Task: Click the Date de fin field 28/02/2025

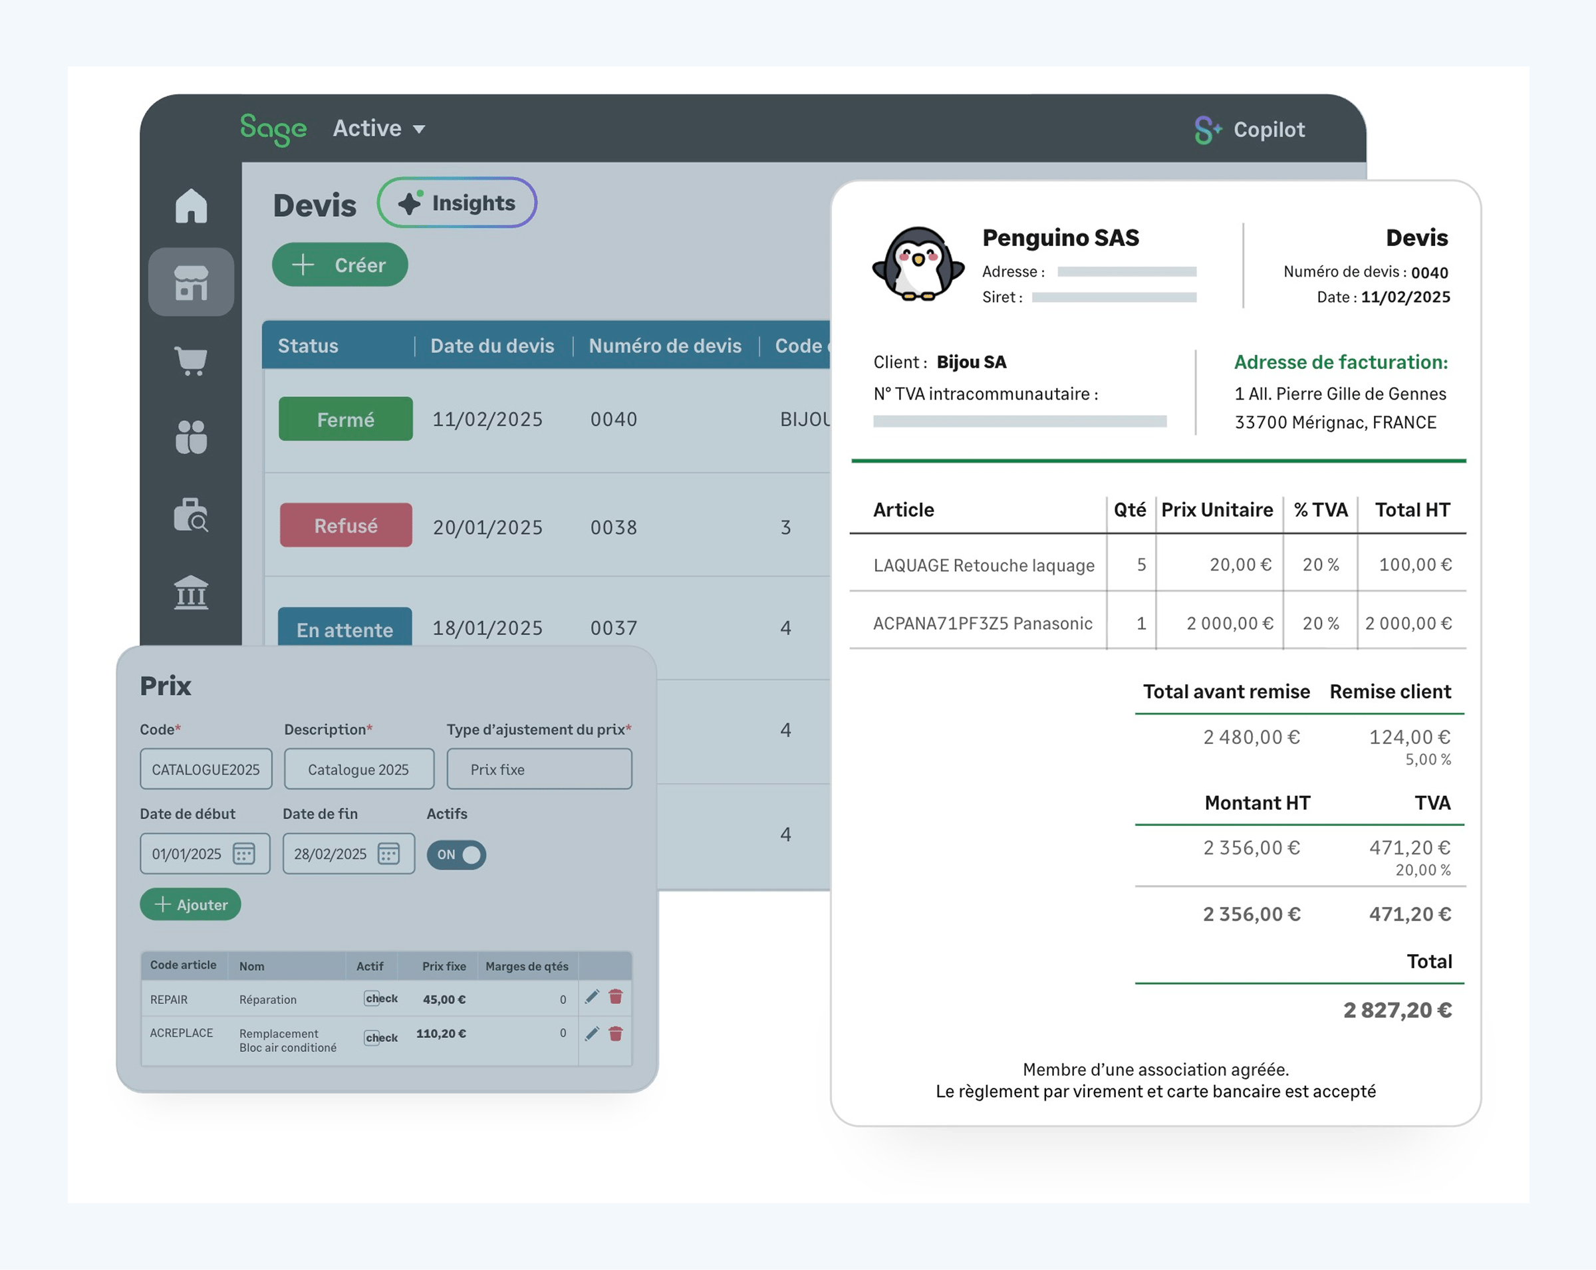Action: pyautogui.click(x=348, y=853)
